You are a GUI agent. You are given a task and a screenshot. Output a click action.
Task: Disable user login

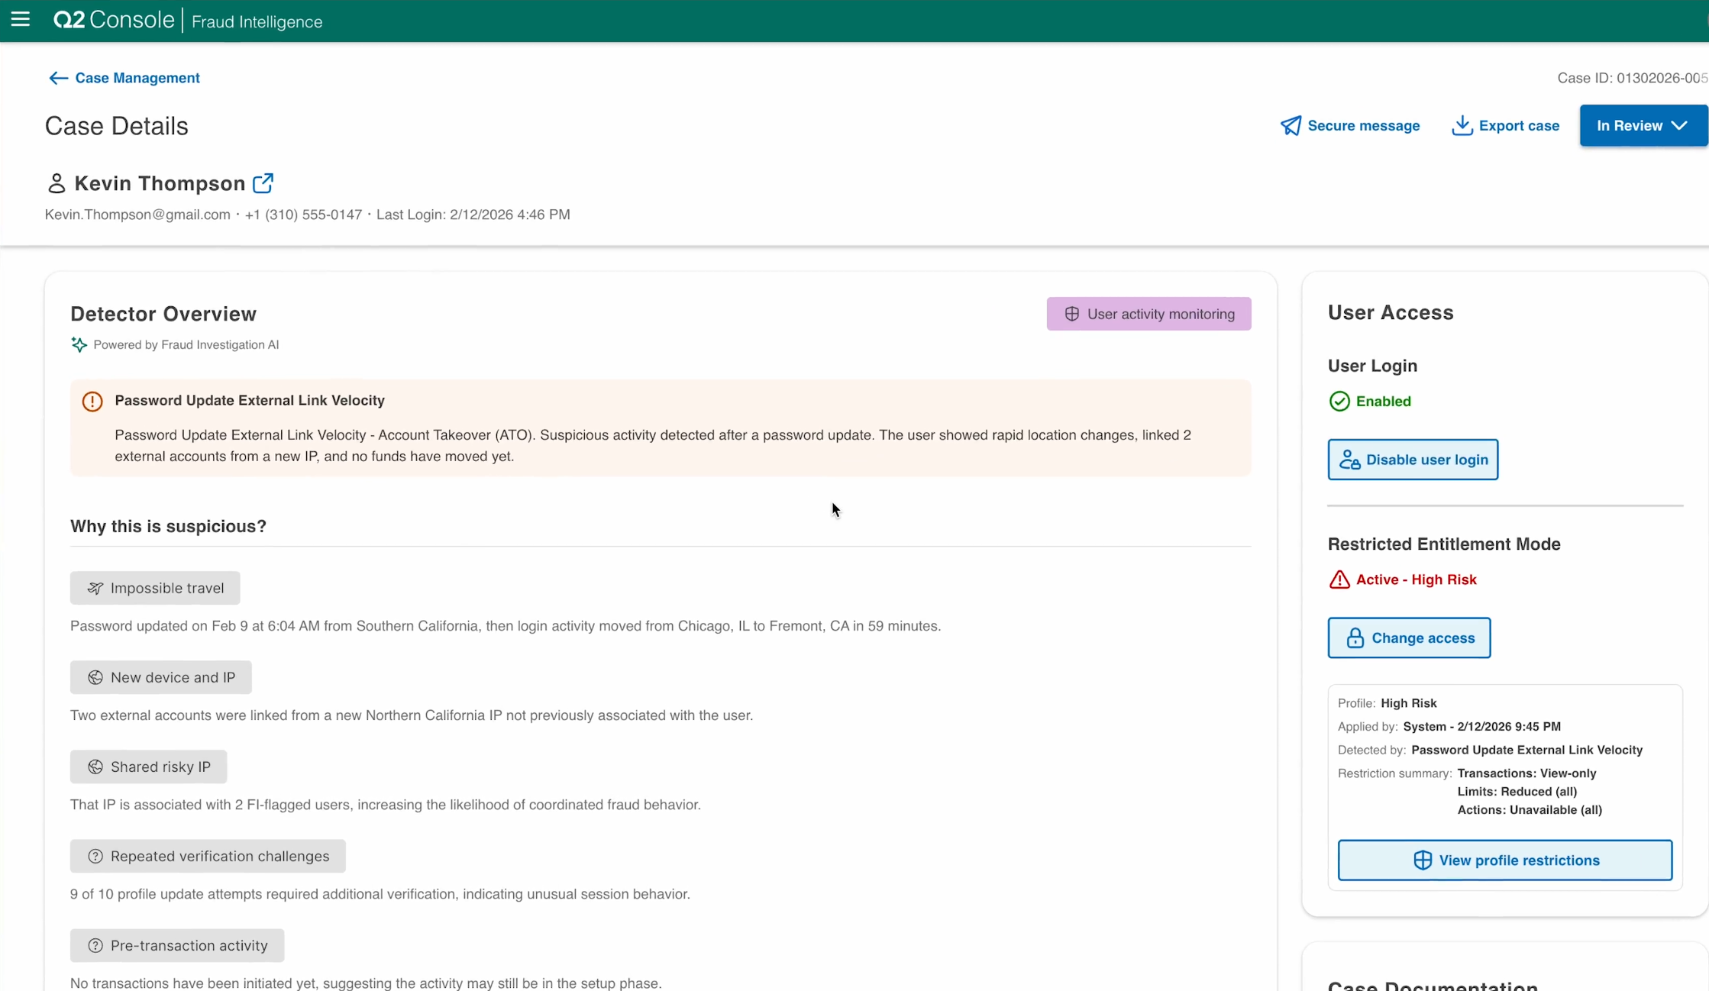(1413, 460)
